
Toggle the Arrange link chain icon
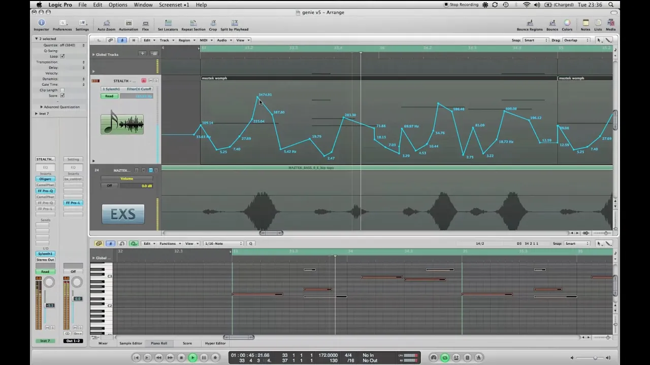coord(111,40)
